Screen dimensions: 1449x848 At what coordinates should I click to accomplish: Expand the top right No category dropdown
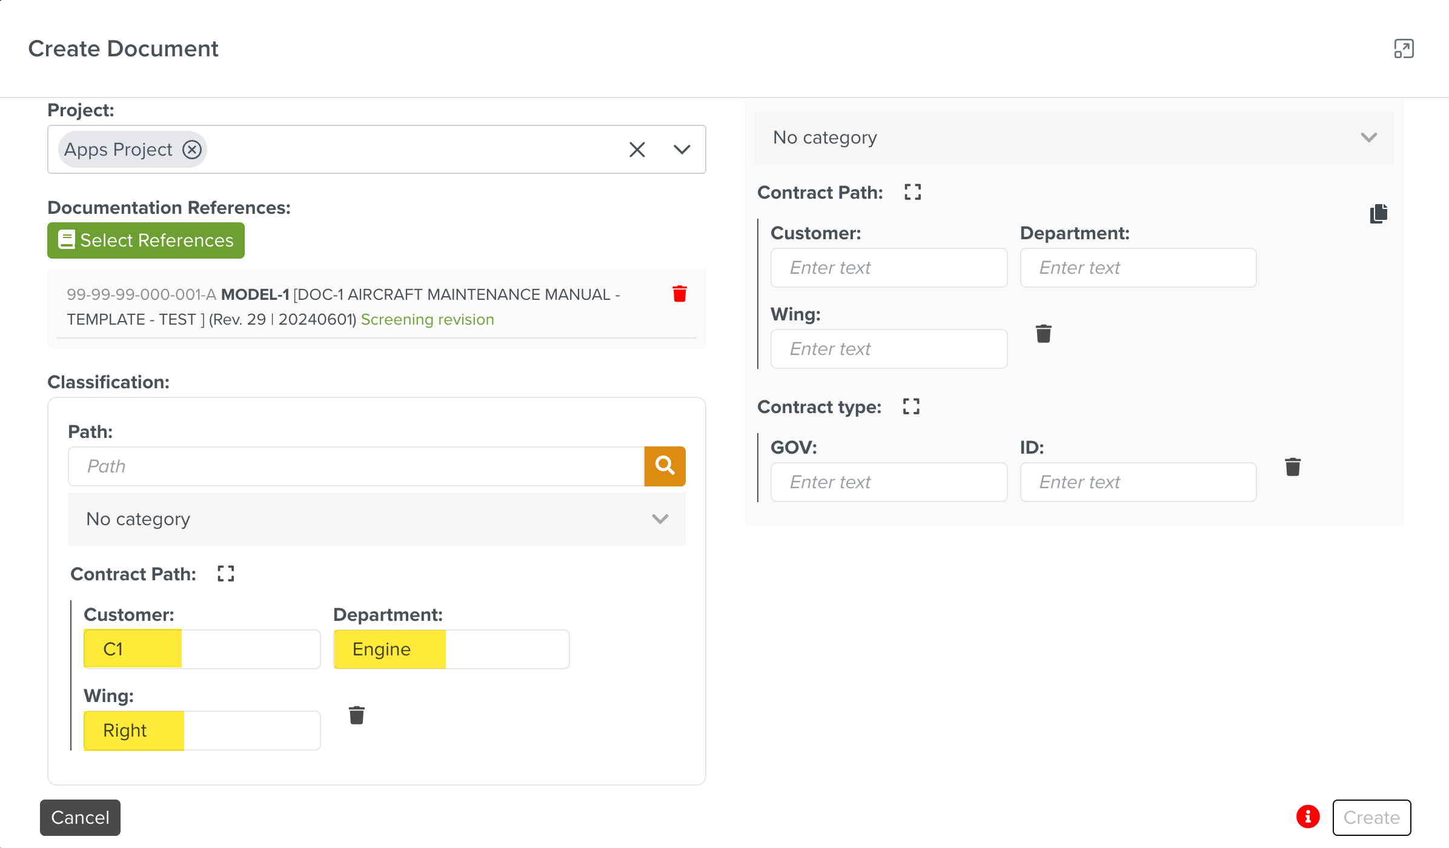(1368, 137)
